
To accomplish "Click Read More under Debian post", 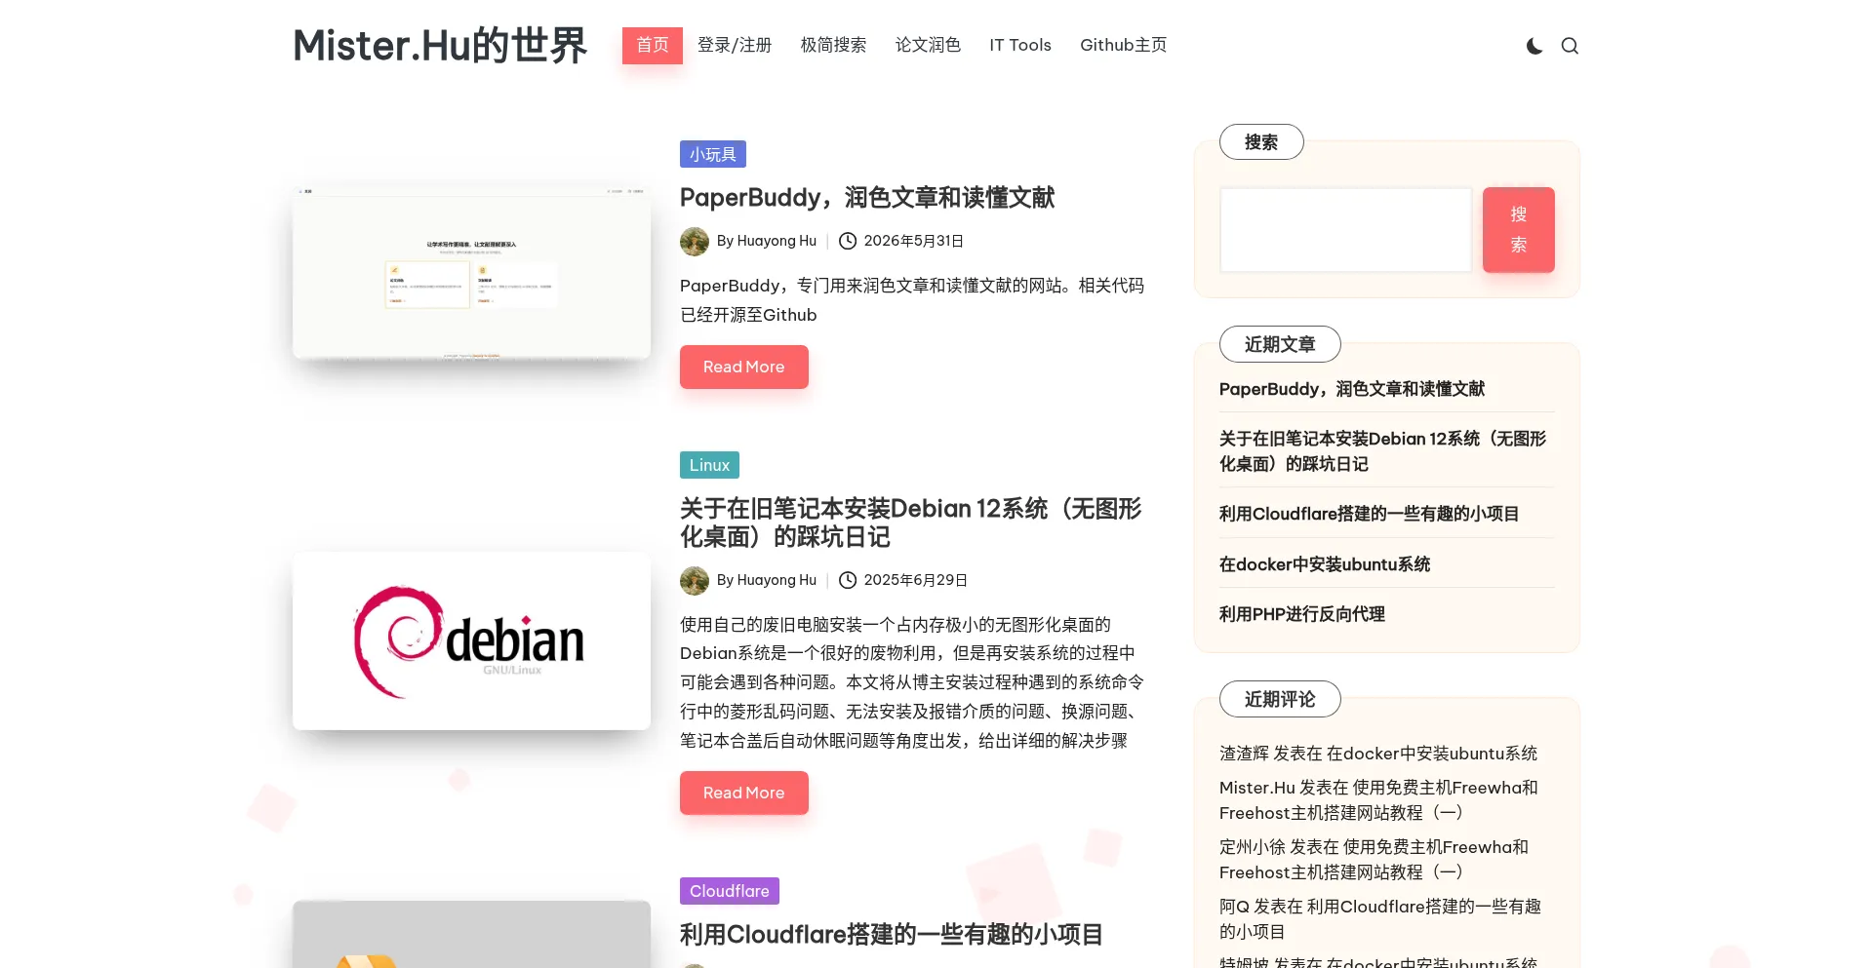I will coord(744,793).
